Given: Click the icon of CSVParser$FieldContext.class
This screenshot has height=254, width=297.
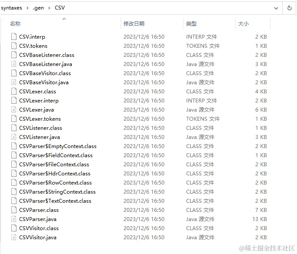Looking at the screenshot, I should [x=14, y=155].
